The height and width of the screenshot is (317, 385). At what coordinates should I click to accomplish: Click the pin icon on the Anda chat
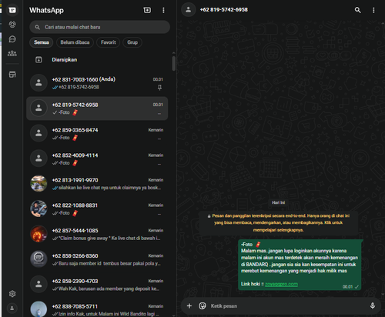(x=159, y=88)
